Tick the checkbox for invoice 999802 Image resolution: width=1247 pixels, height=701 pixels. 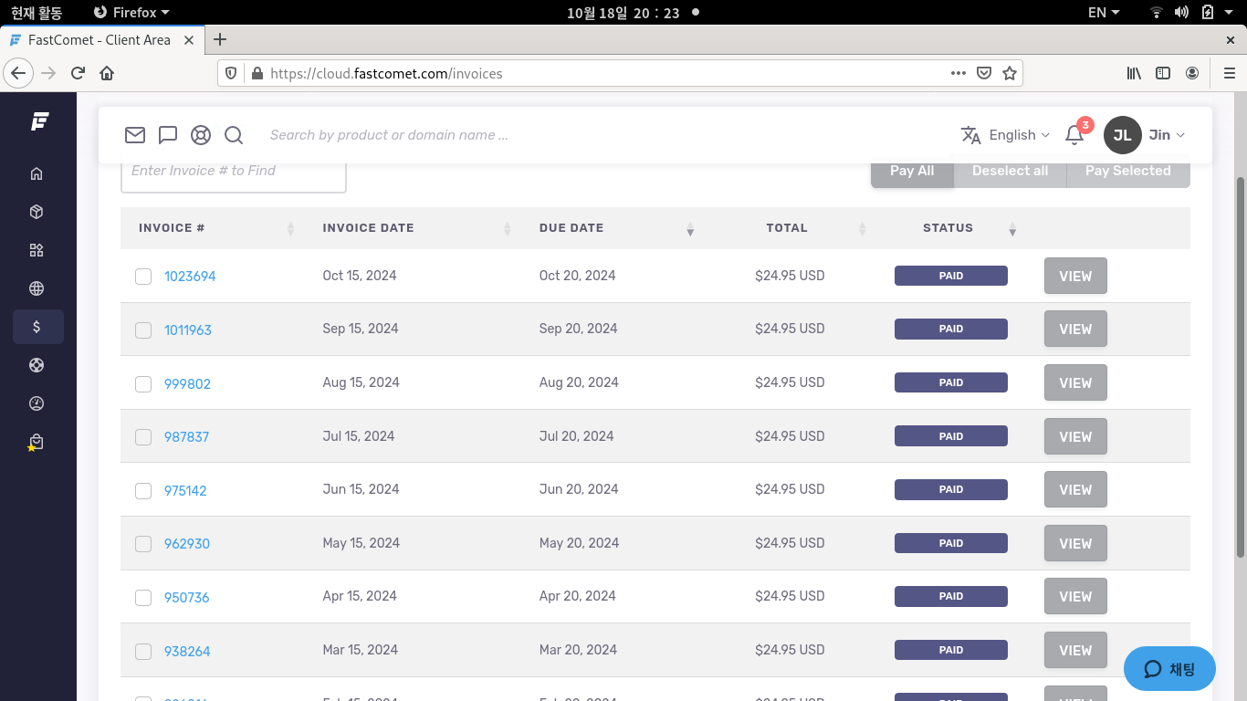[x=143, y=384]
